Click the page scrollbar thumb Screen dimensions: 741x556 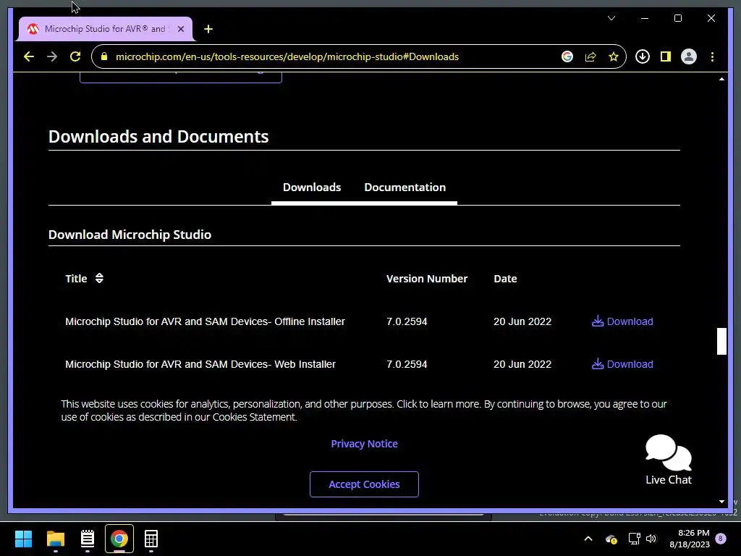pyautogui.click(x=721, y=341)
